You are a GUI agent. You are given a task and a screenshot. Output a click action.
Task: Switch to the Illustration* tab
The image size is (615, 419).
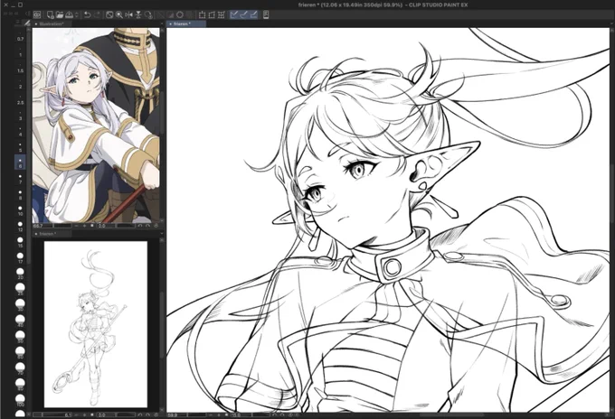(51, 23)
